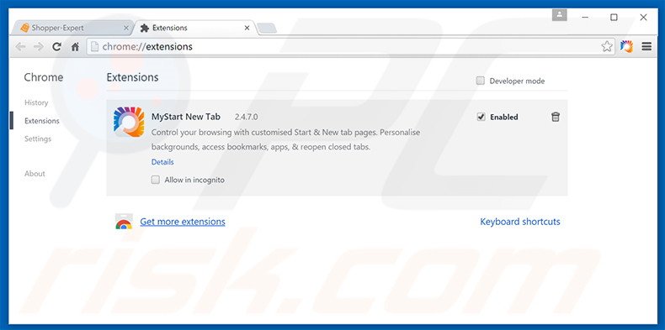
Task: Click the page icon in address bar
Action: click(x=94, y=46)
